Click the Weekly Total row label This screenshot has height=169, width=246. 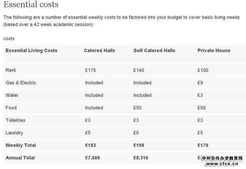click(21, 145)
